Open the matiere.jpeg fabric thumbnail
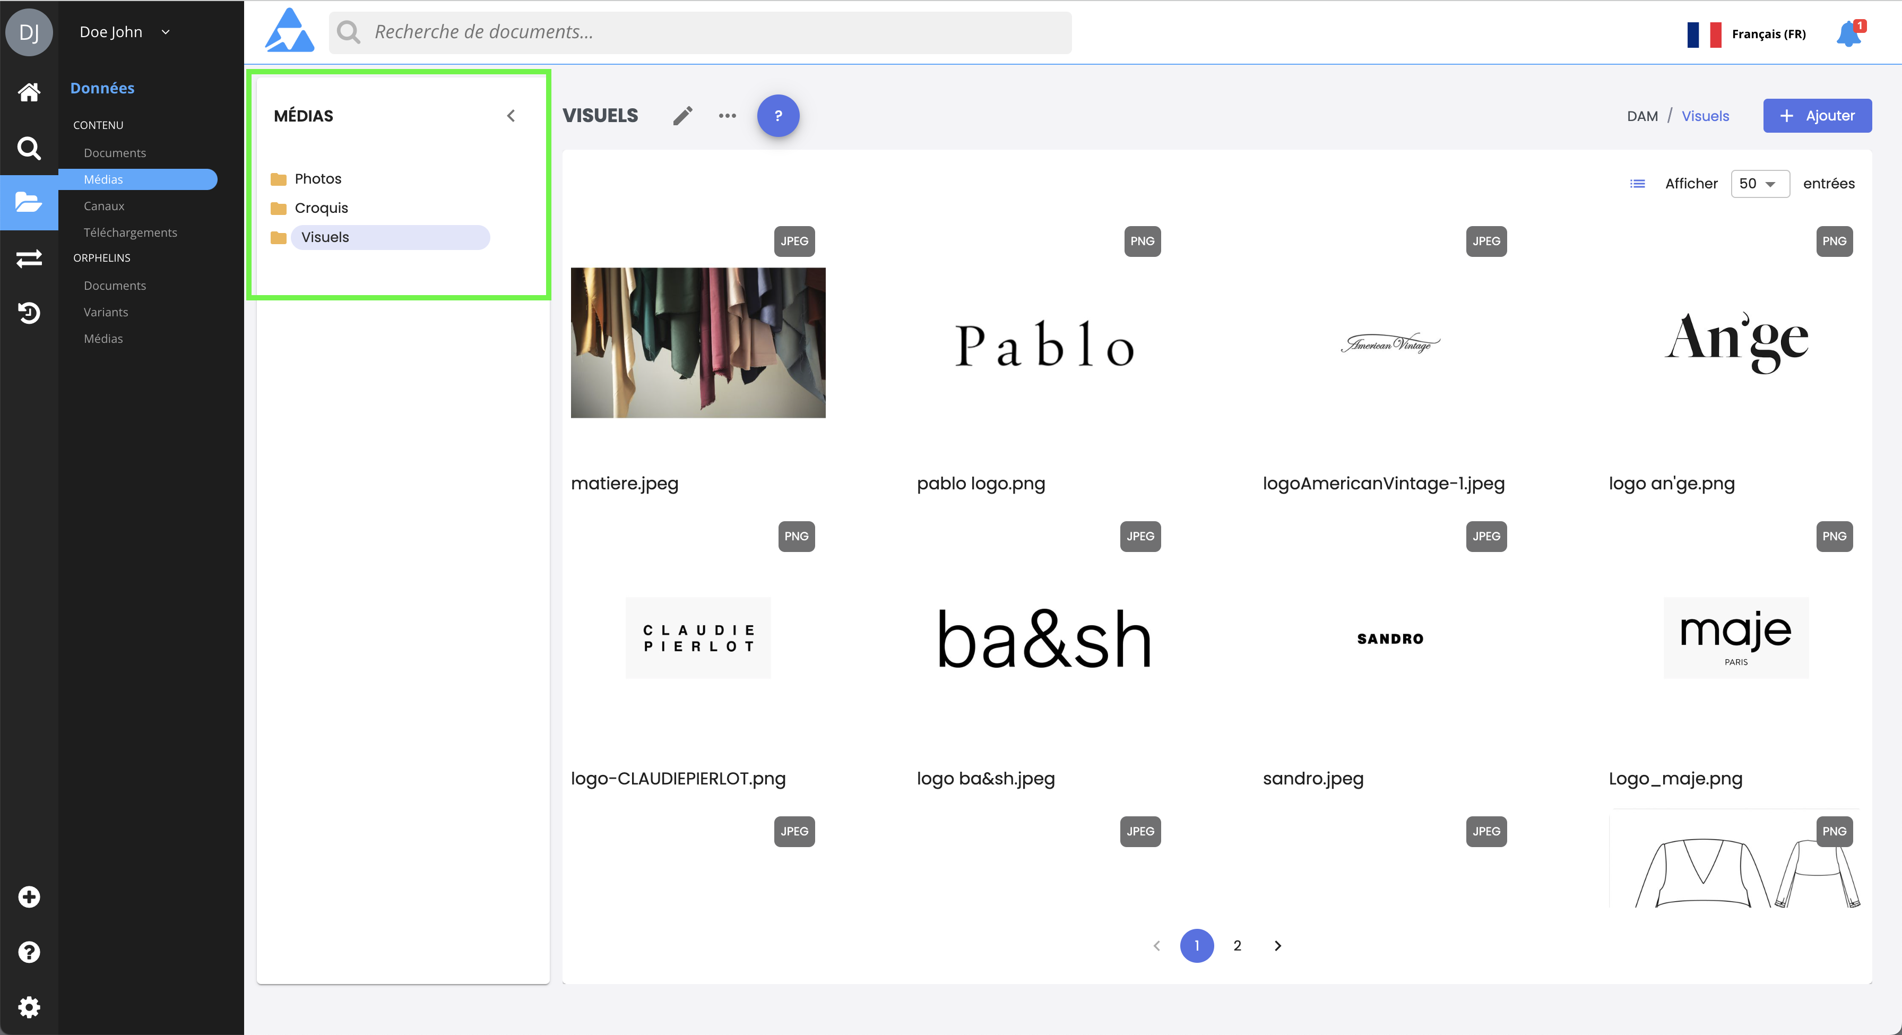1902x1035 pixels. point(698,342)
